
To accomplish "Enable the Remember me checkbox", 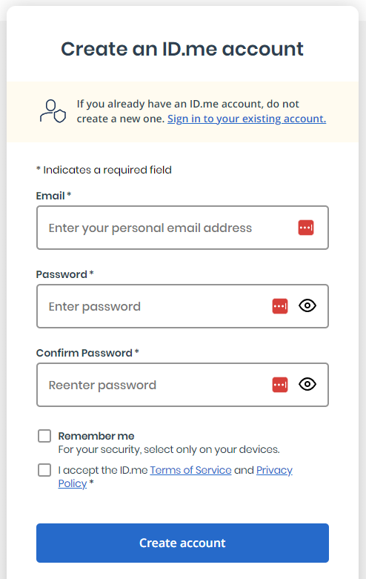I will (44, 436).
